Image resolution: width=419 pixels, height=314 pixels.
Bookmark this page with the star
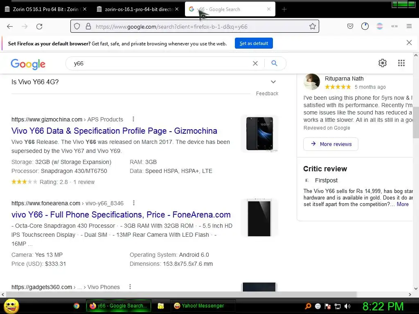tap(312, 27)
